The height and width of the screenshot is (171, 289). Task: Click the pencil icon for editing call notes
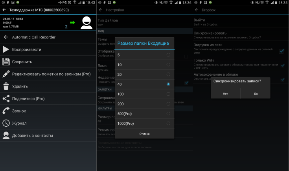6,74
